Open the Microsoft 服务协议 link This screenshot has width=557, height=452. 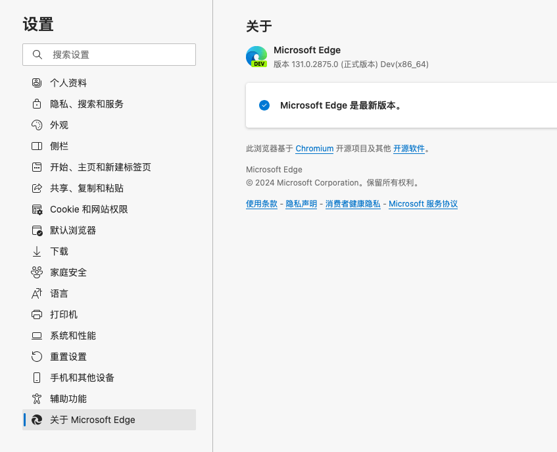coord(423,203)
